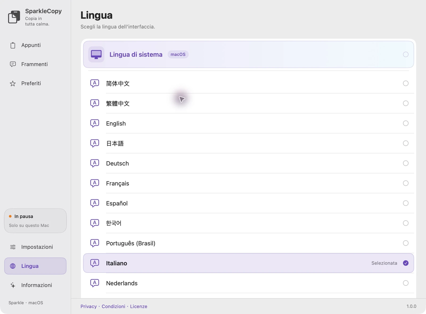Open the Licenze link

pyautogui.click(x=139, y=306)
